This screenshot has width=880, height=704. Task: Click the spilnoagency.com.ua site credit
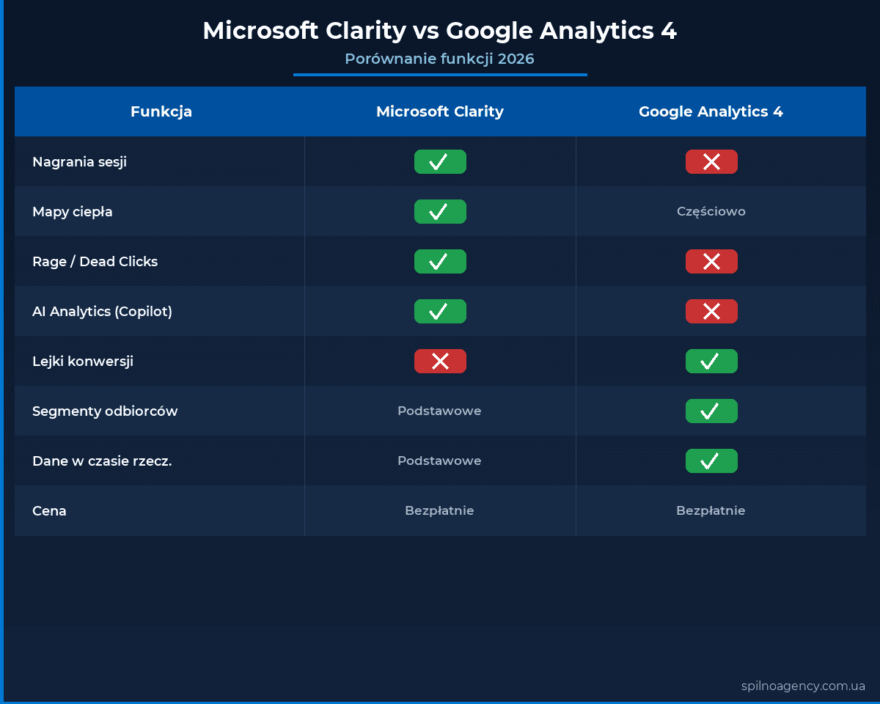click(x=803, y=686)
